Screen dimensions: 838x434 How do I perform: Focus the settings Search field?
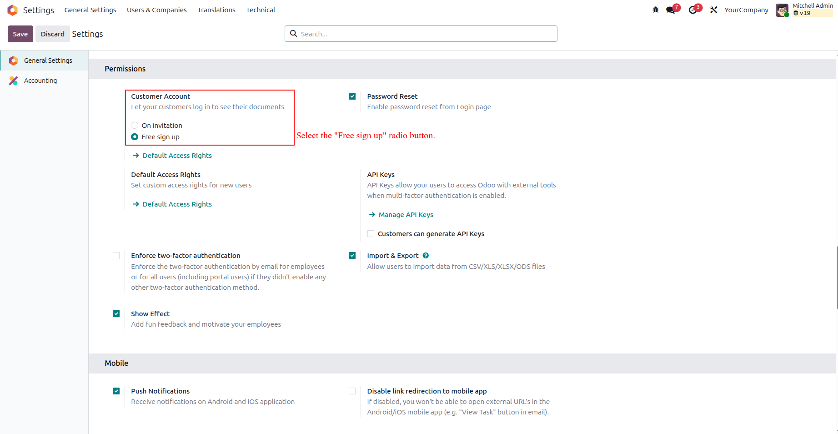coord(421,34)
